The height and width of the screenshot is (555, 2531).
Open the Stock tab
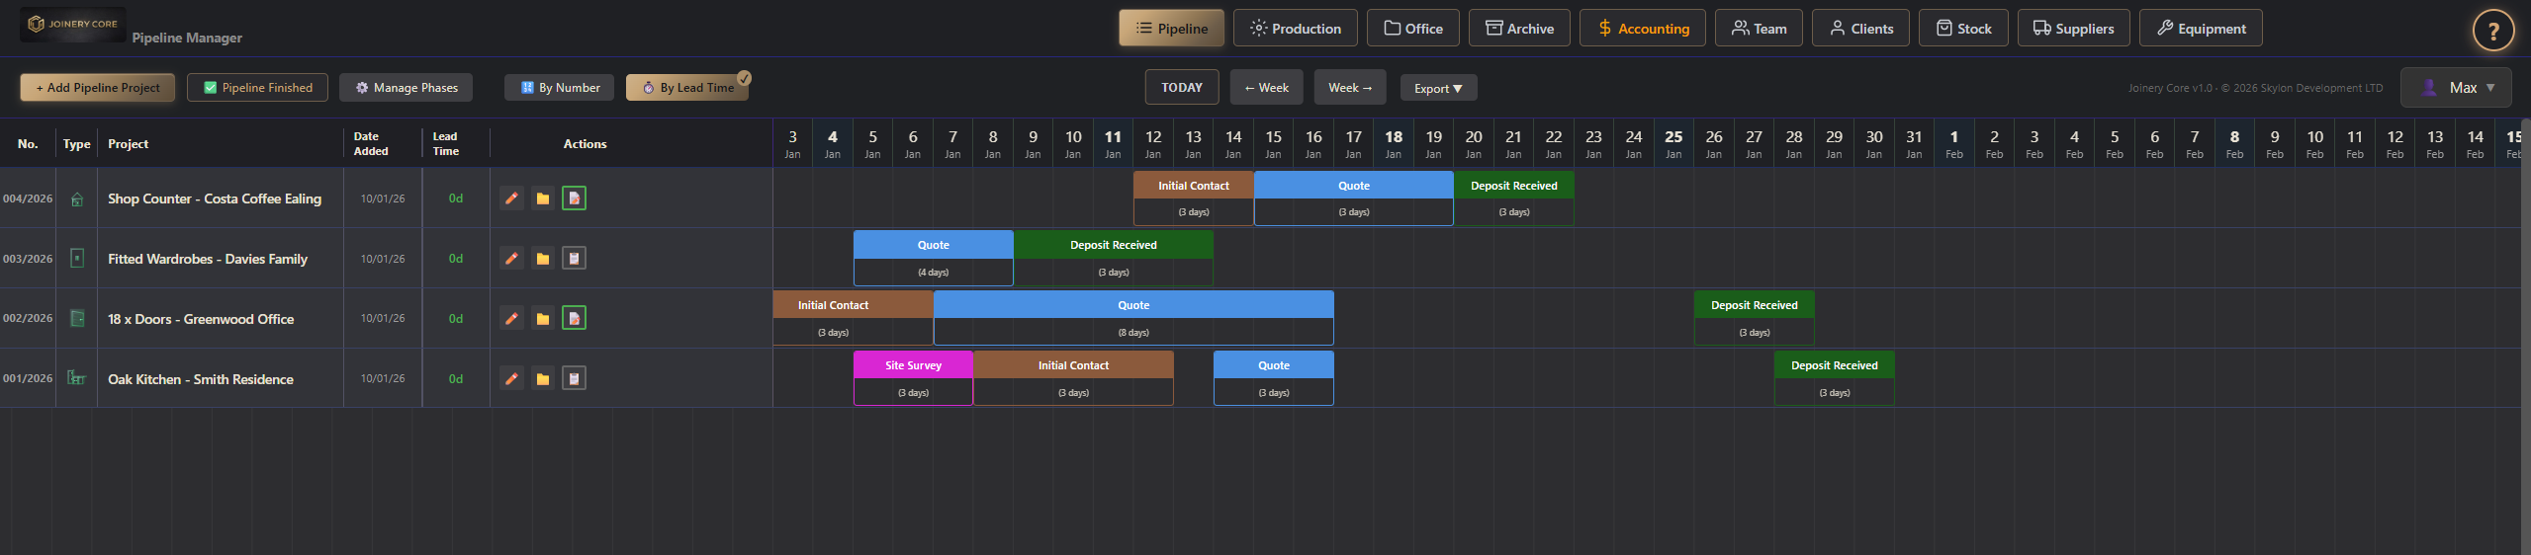point(1963,29)
